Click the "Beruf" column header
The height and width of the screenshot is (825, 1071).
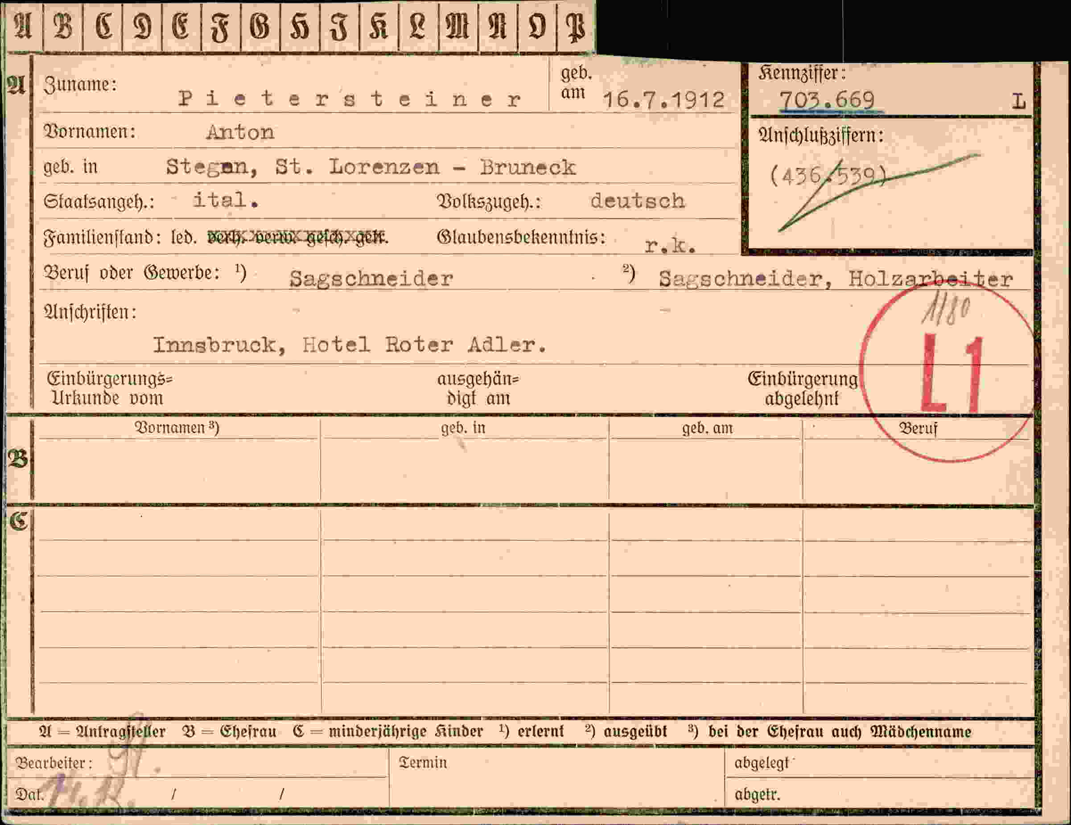click(918, 429)
